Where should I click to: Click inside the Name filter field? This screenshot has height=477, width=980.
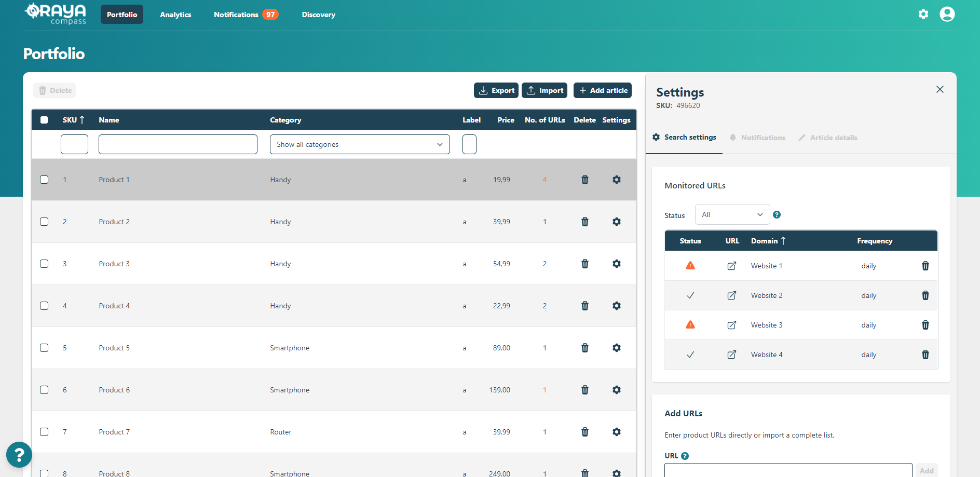click(178, 144)
